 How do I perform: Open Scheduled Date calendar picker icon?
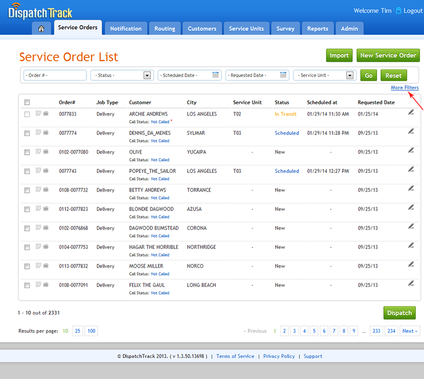(x=216, y=75)
